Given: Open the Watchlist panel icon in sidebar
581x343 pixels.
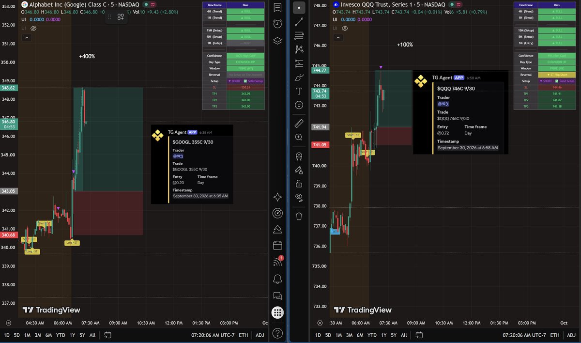Looking at the screenshot, I should point(277,7).
